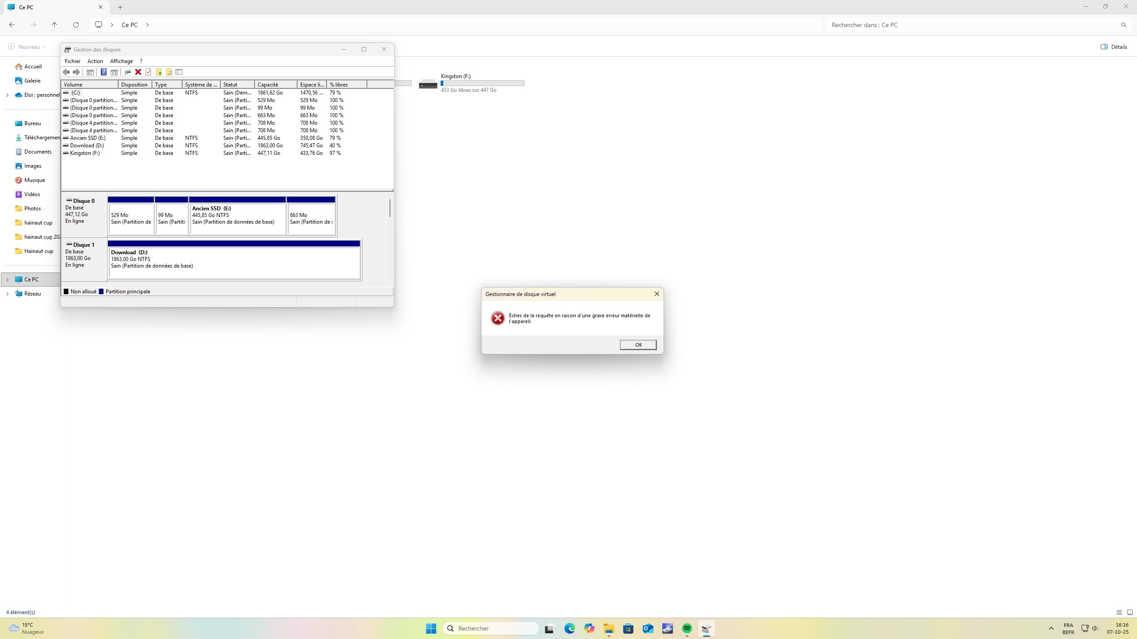1137x639 pixels.
Task: Click the red X delete toolbar icon
Action: pos(138,72)
